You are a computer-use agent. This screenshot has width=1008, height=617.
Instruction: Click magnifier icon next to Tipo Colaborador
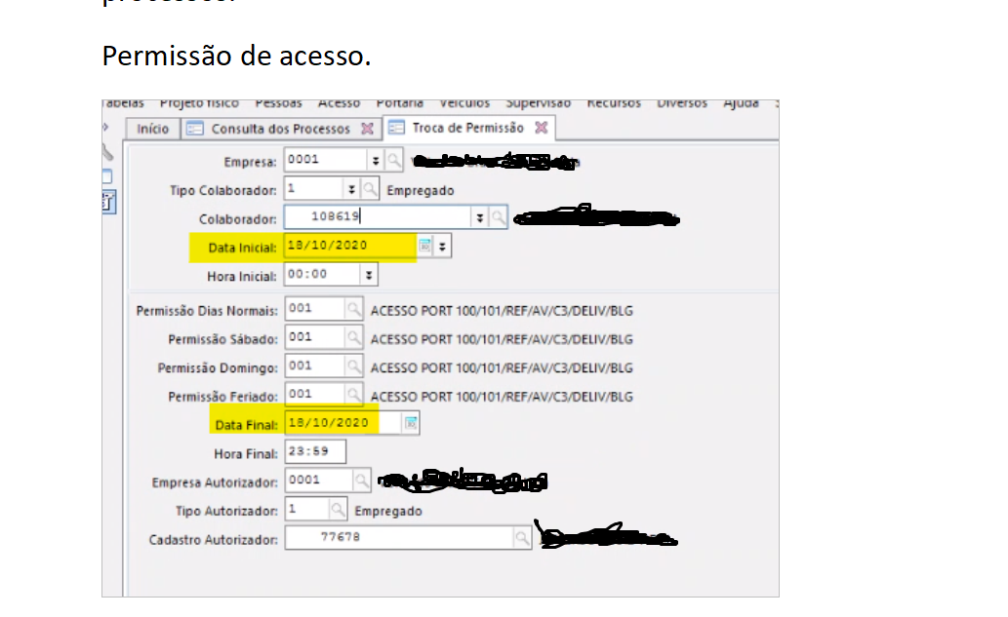pyautogui.click(x=371, y=189)
